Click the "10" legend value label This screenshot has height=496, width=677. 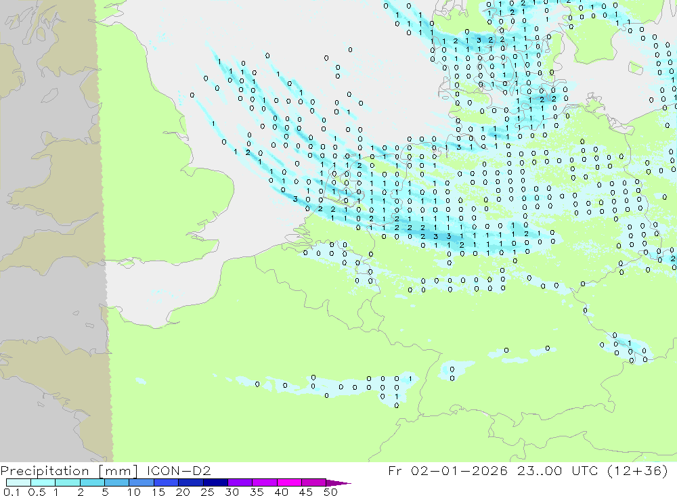tap(134, 492)
